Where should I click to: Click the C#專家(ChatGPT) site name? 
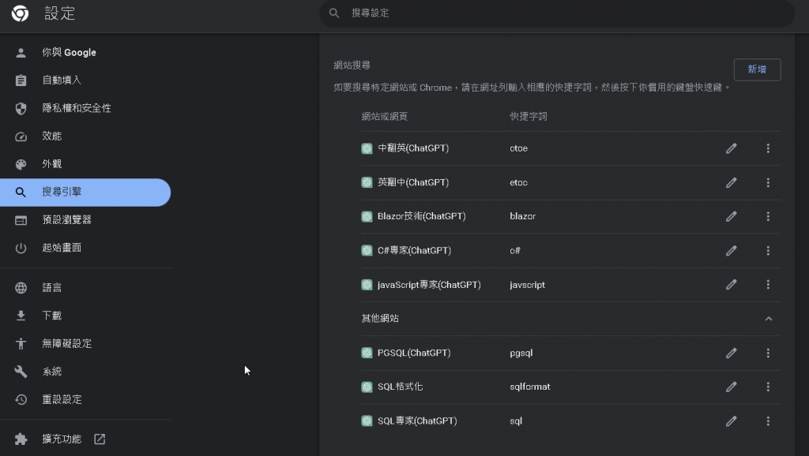pyautogui.click(x=414, y=250)
